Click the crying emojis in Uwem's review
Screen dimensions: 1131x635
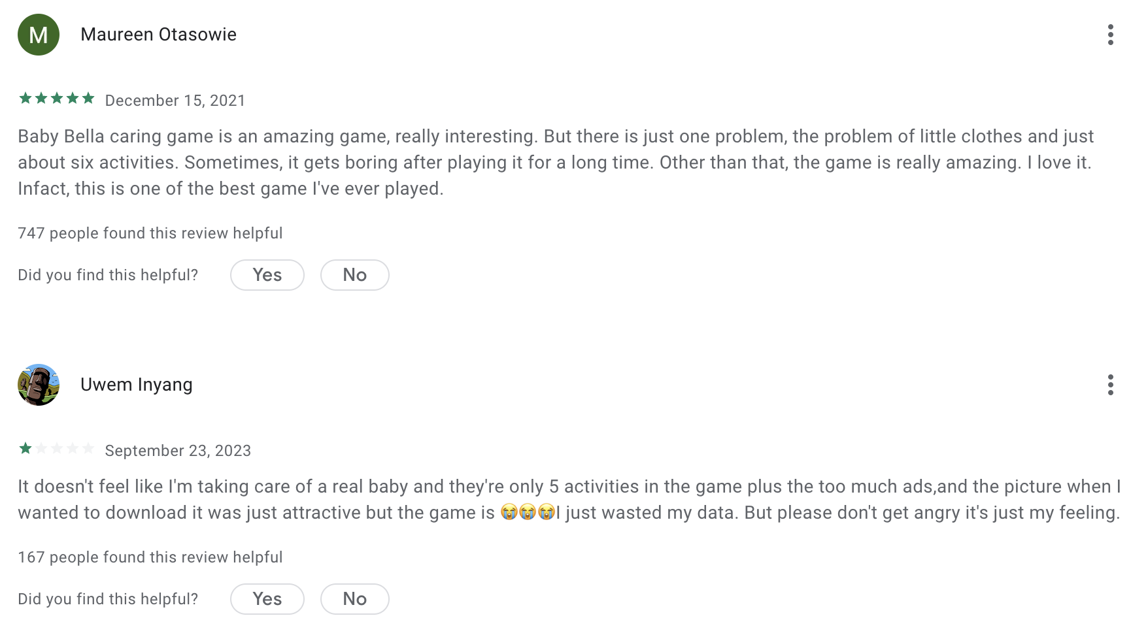(x=528, y=512)
